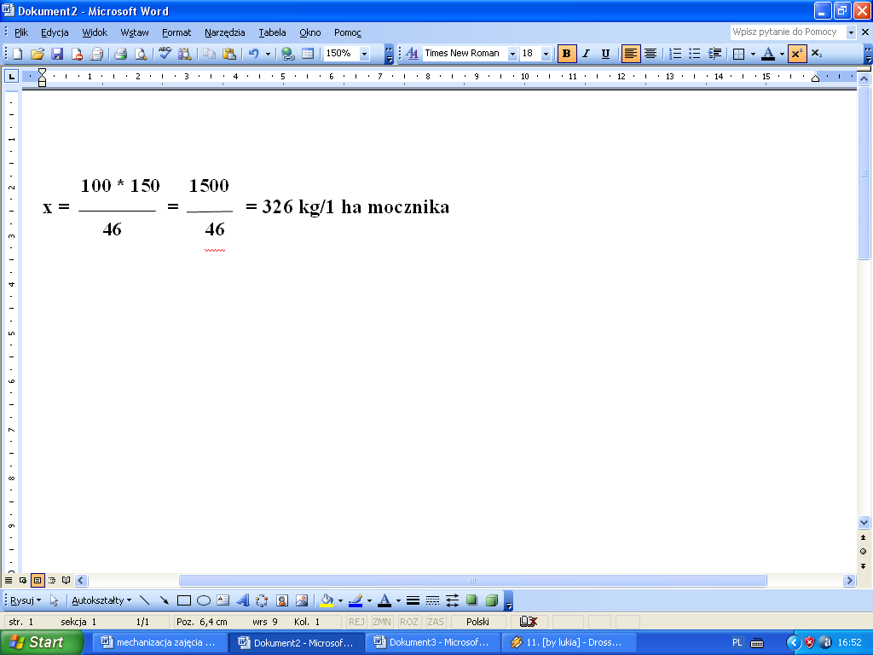Expand the Times New Roman font dropdown
This screenshot has height=655, width=873.
512,54
